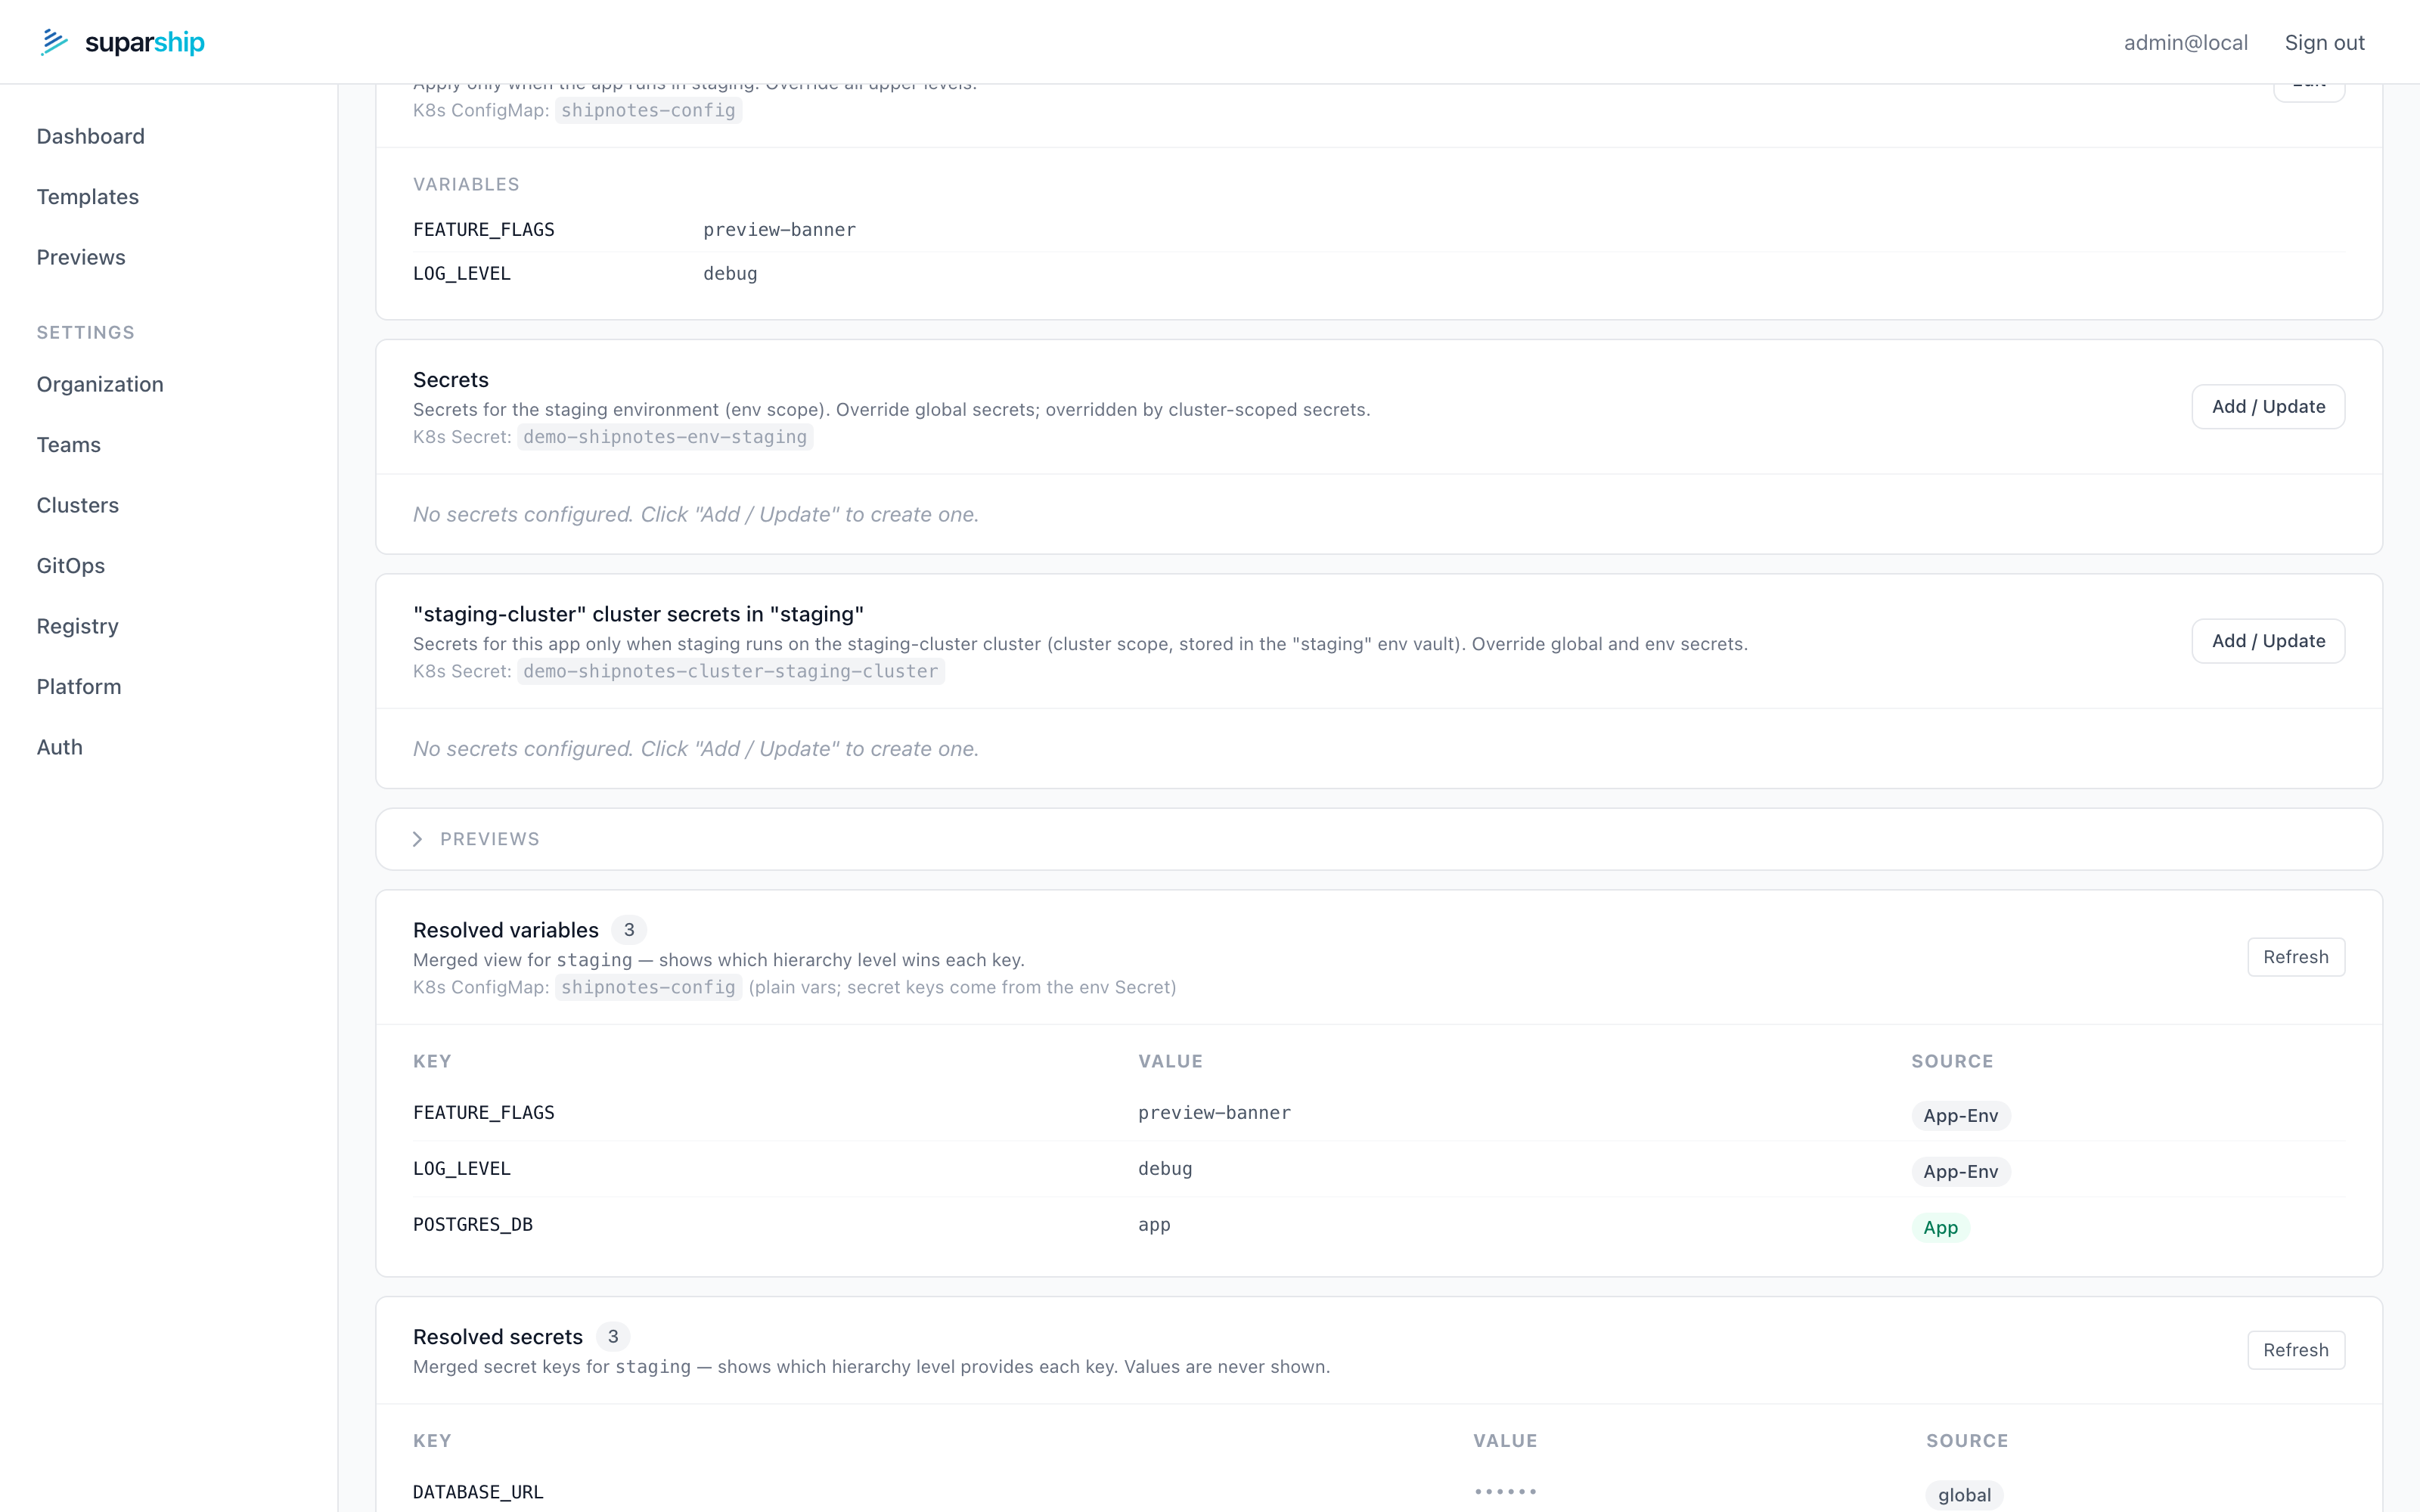Refresh the Resolved variables list
Screen dimensions: 2420x1512
click(2296, 957)
